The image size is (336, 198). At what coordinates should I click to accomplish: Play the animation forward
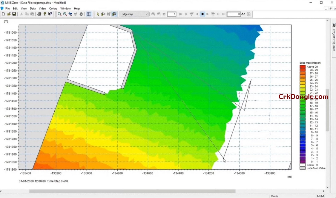[207, 14]
